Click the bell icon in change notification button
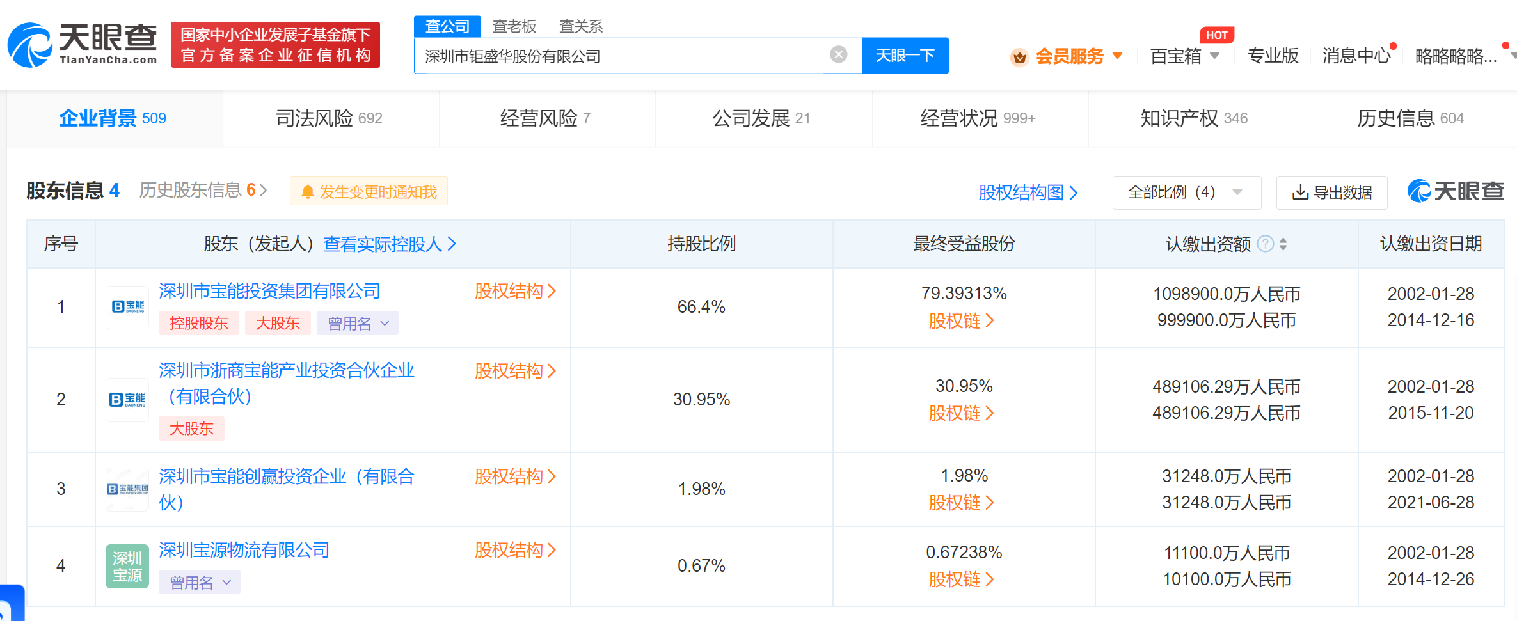This screenshot has height=621, width=1517. coord(308,192)
